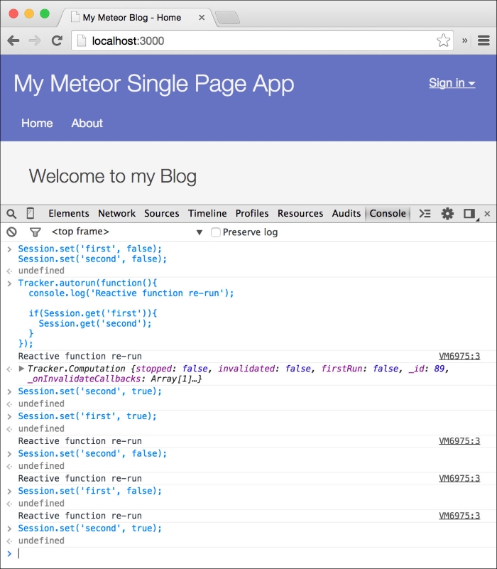Bookmark this page with the star icon
This screenshot has width=497, height=569.
[443, 40]
